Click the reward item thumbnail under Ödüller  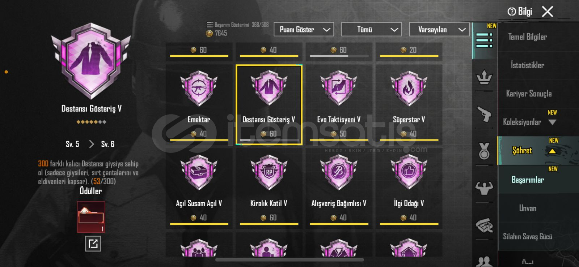(91, 217)
